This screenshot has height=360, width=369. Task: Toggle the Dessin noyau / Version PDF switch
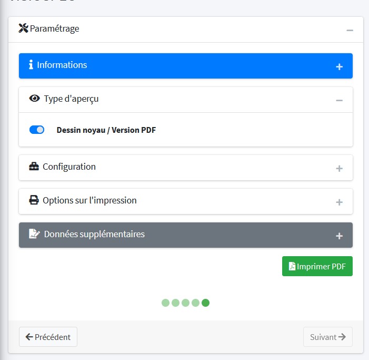(37, 130)
